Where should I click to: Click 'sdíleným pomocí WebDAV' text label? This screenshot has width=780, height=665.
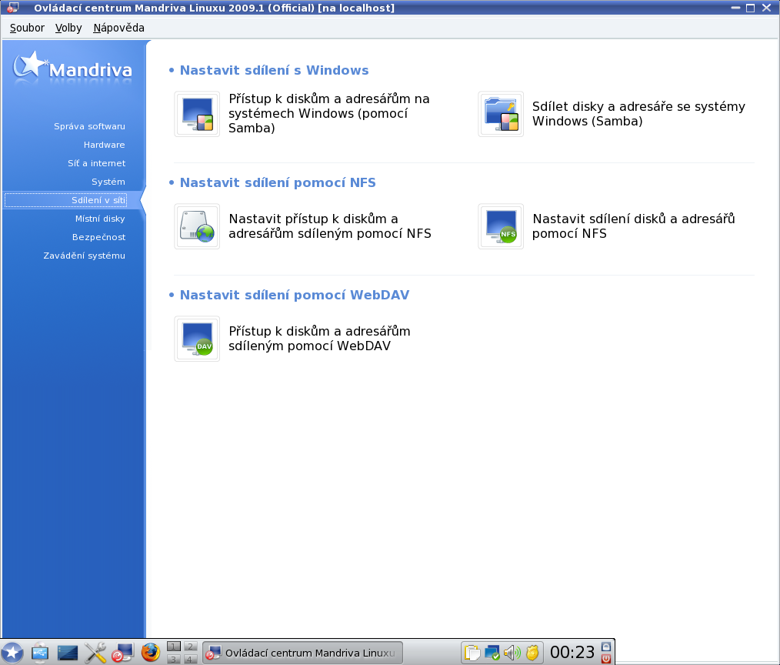[x=309, y=346]
